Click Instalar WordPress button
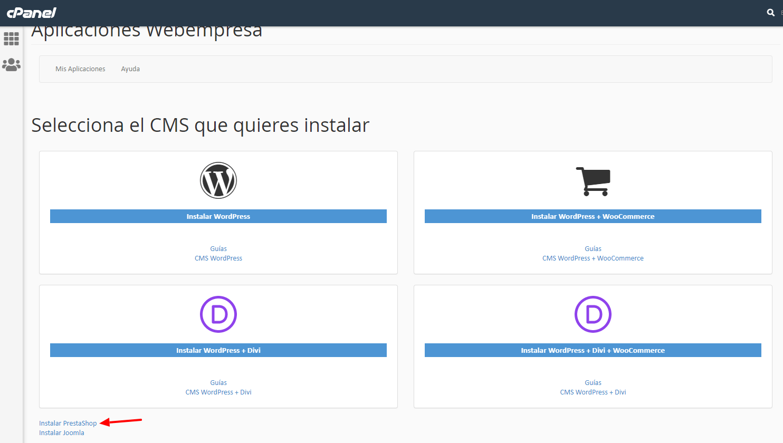This screenshot has width=783, height=443. (x=218, y=216)
